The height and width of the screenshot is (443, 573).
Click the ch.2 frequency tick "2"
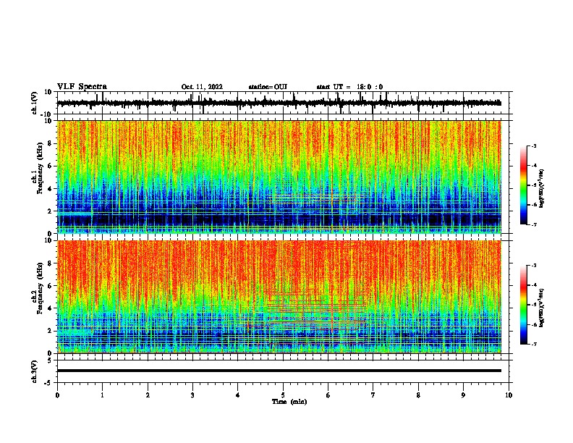coord(50,331)
